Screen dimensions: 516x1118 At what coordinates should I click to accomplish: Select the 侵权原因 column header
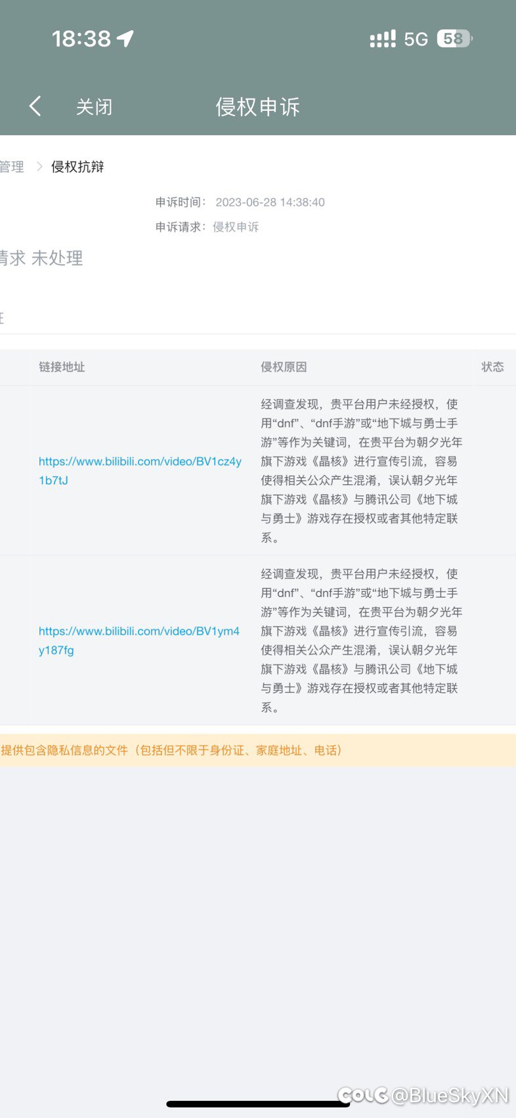[284, 367]
